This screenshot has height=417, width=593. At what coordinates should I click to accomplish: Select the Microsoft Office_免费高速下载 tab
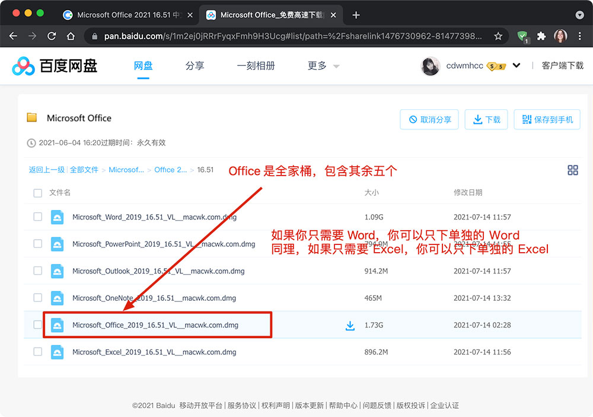tap(271, 15)
